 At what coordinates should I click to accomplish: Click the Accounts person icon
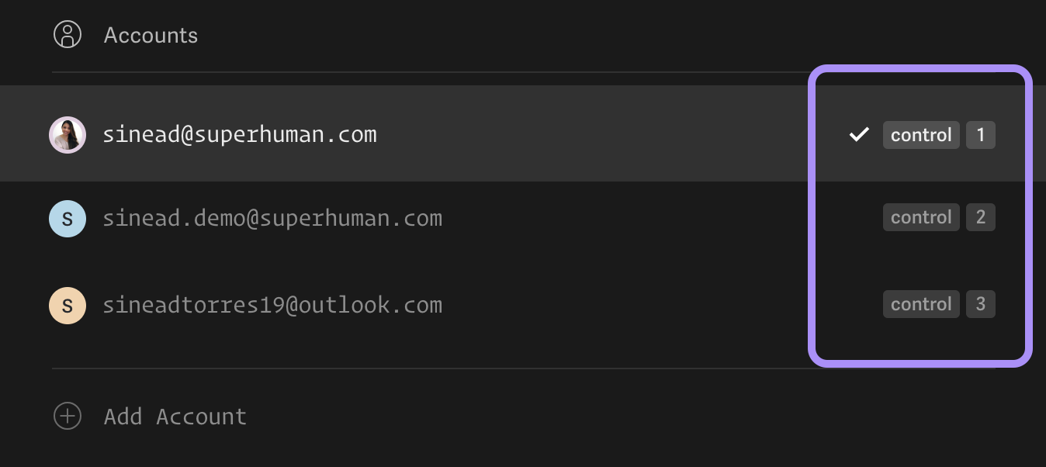point(68,35)
